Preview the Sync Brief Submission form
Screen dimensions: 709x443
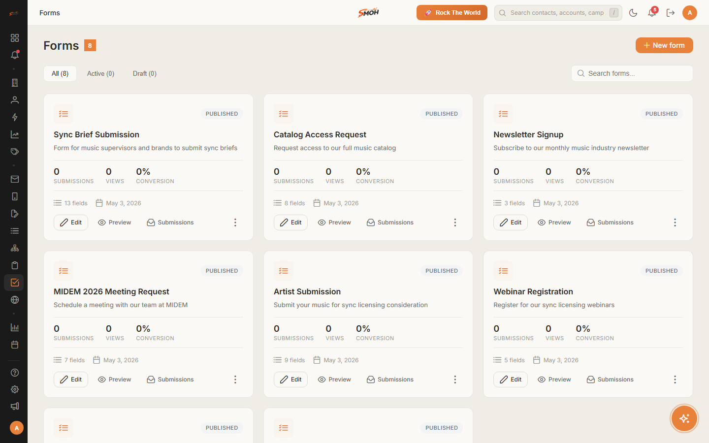tap(114, 222)
